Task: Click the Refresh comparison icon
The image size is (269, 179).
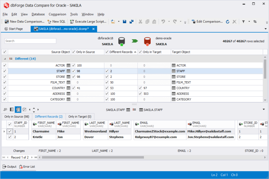Action: 227,21
